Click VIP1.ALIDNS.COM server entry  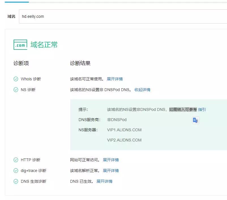[124, 130]
